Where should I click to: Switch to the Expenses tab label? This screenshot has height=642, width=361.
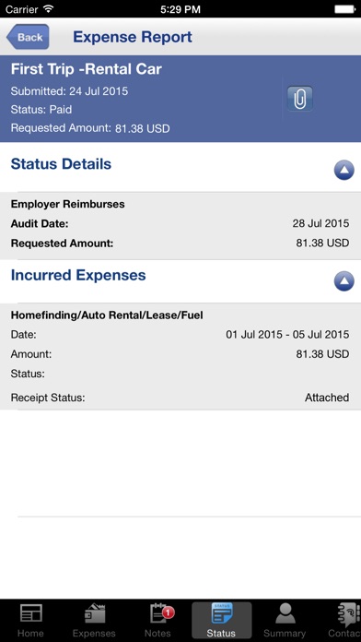pyautogui.click(x=94, y=633)
